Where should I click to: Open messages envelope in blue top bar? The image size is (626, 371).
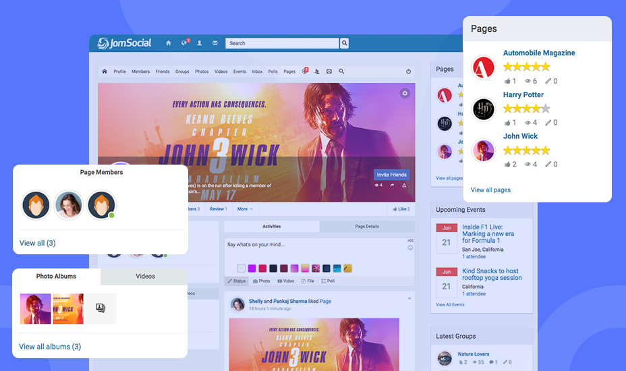pos(215,43)
